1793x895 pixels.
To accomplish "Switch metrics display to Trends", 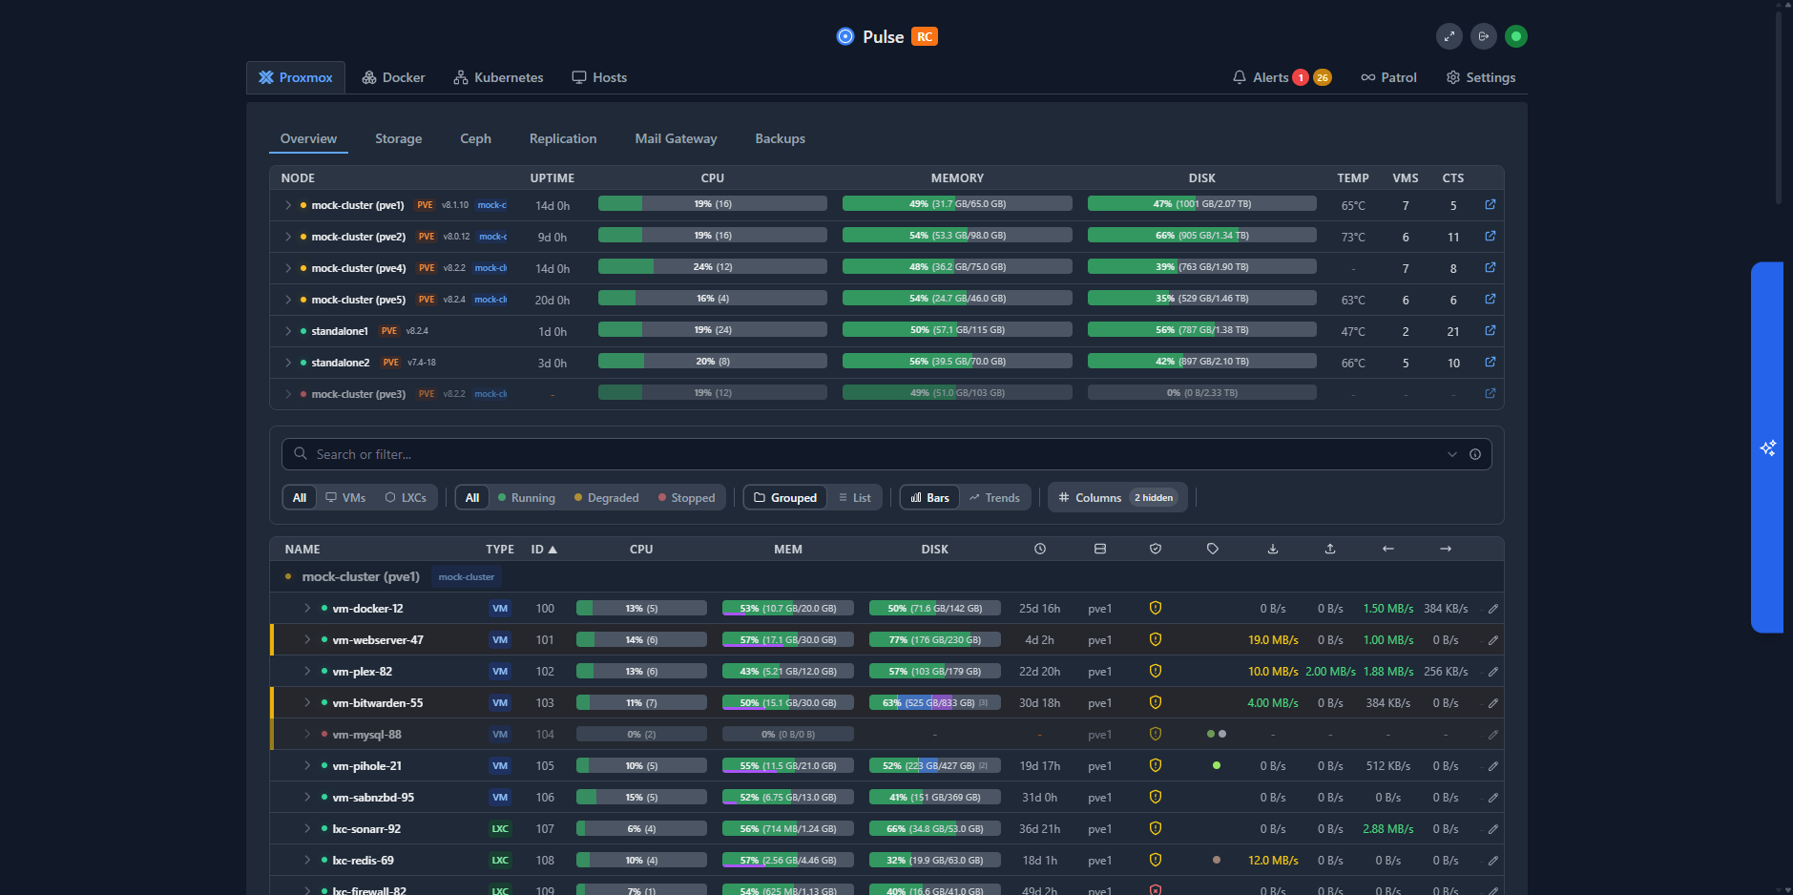I will (994, 498).
